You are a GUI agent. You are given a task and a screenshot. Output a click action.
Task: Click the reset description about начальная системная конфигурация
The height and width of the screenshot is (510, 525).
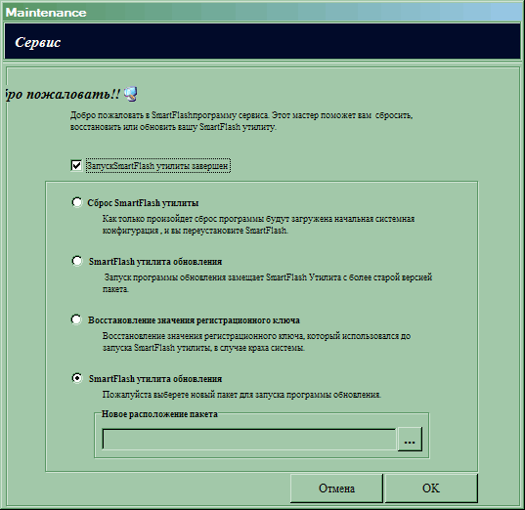(258, 225)
